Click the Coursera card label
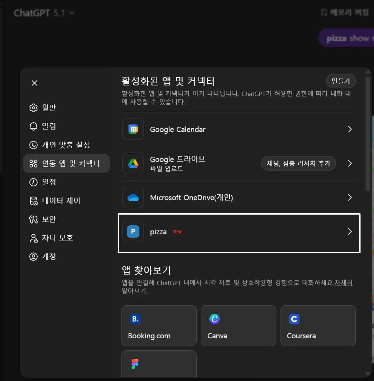The image size is (374, 381). coord(301,336)
